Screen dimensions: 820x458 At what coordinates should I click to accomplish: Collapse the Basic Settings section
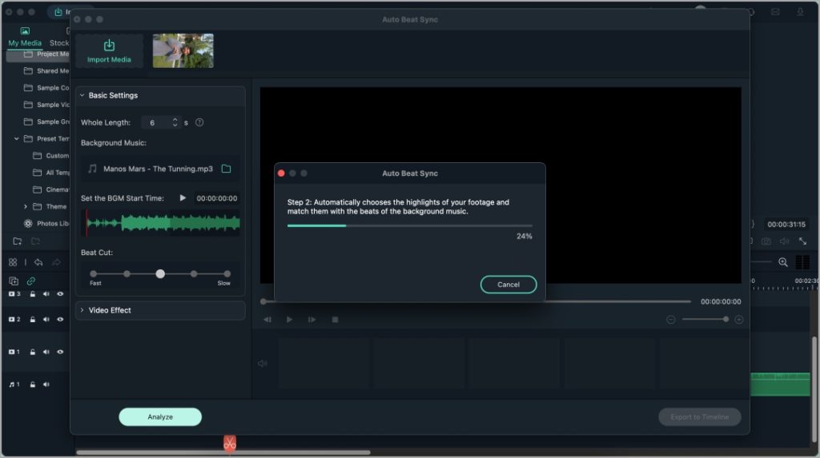click(x=82, y=96)
